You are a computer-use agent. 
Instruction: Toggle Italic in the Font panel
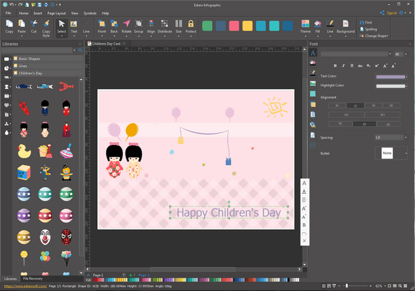pyautogui.click(x=343, y=65)
